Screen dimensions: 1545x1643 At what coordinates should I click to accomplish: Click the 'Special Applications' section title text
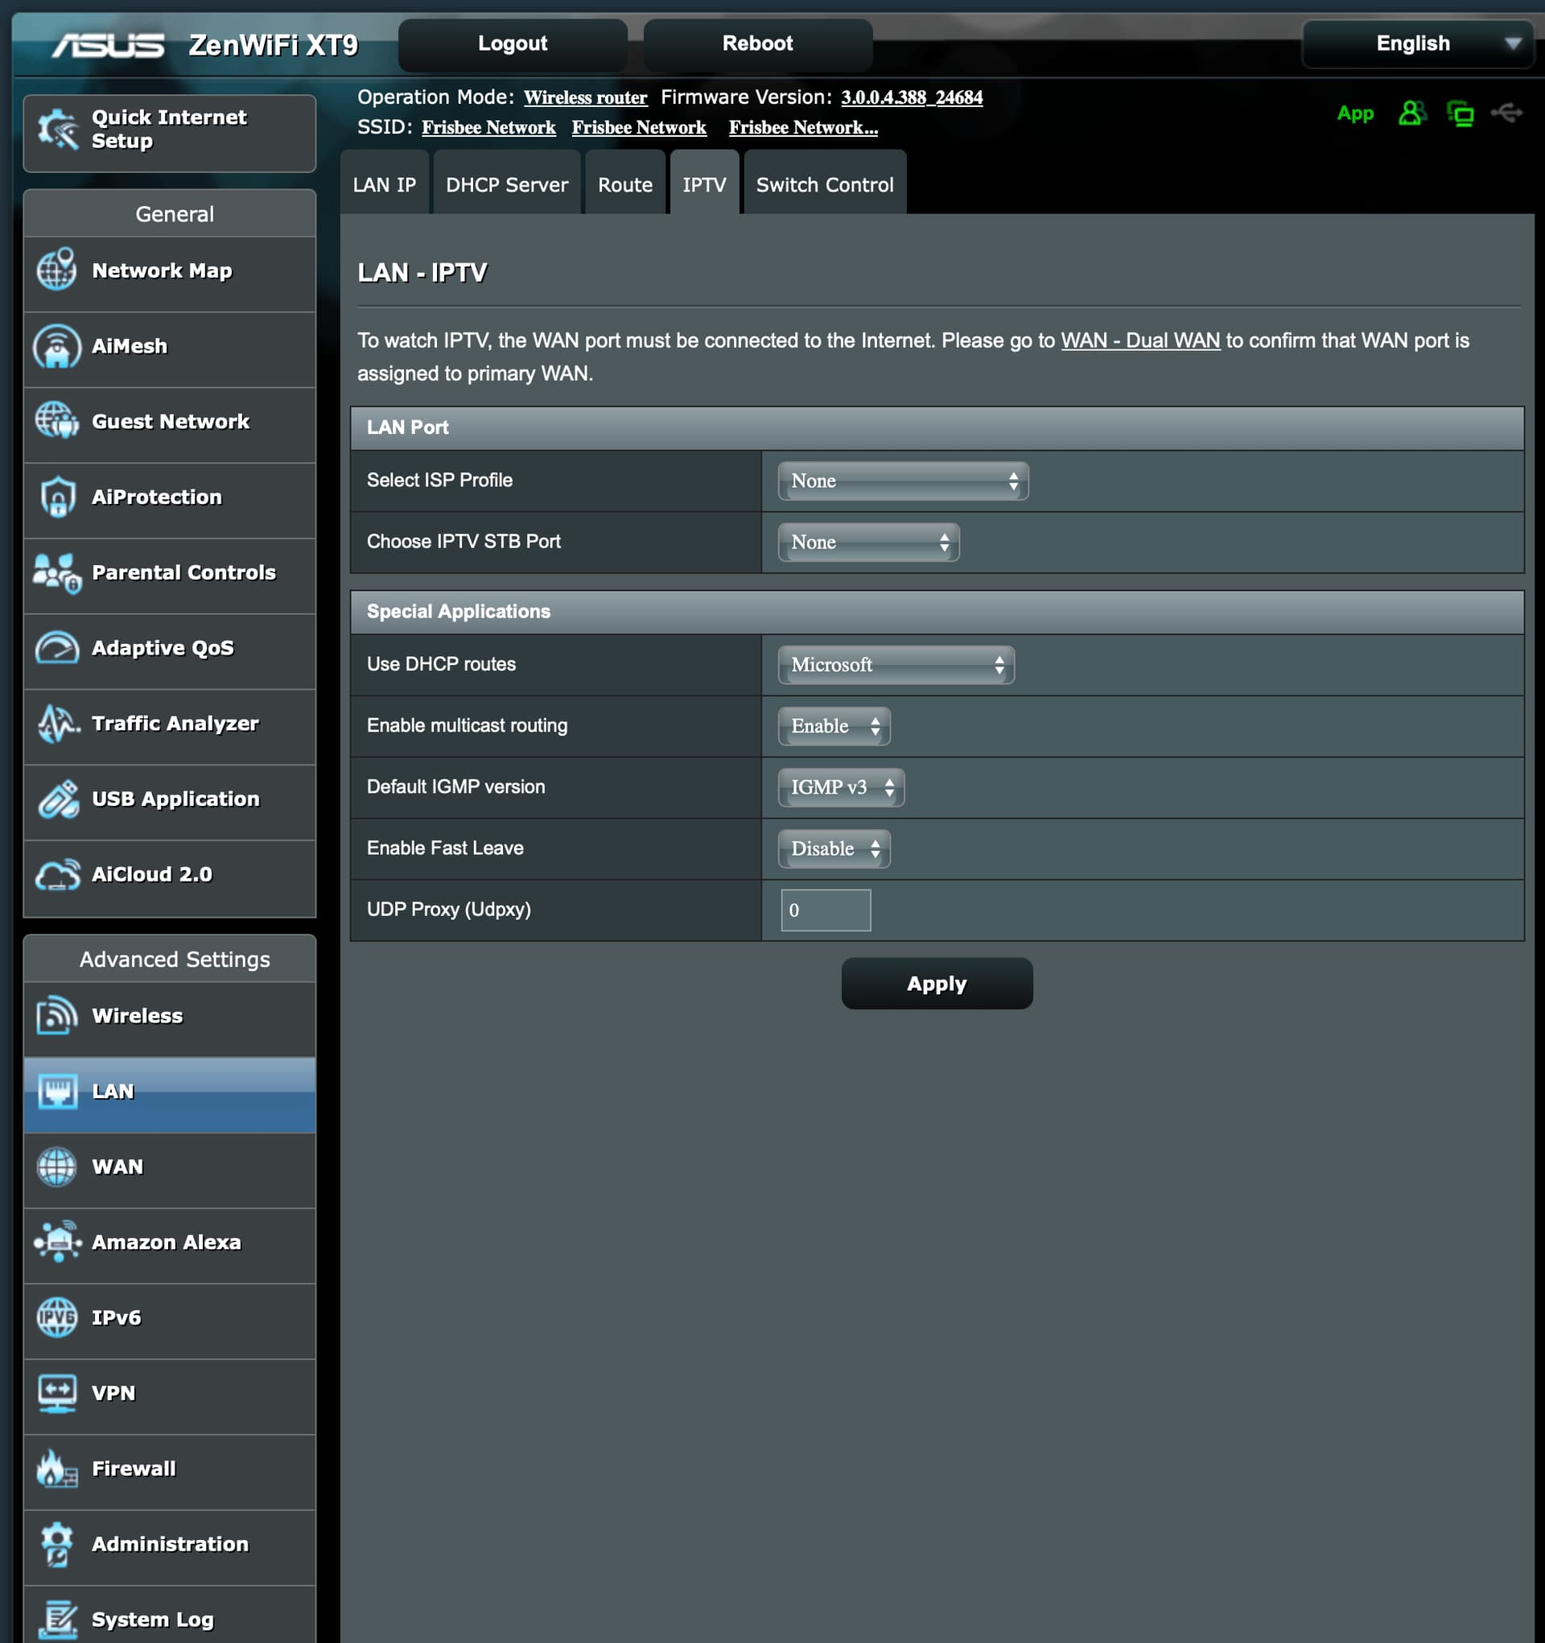tap(459, 612)
